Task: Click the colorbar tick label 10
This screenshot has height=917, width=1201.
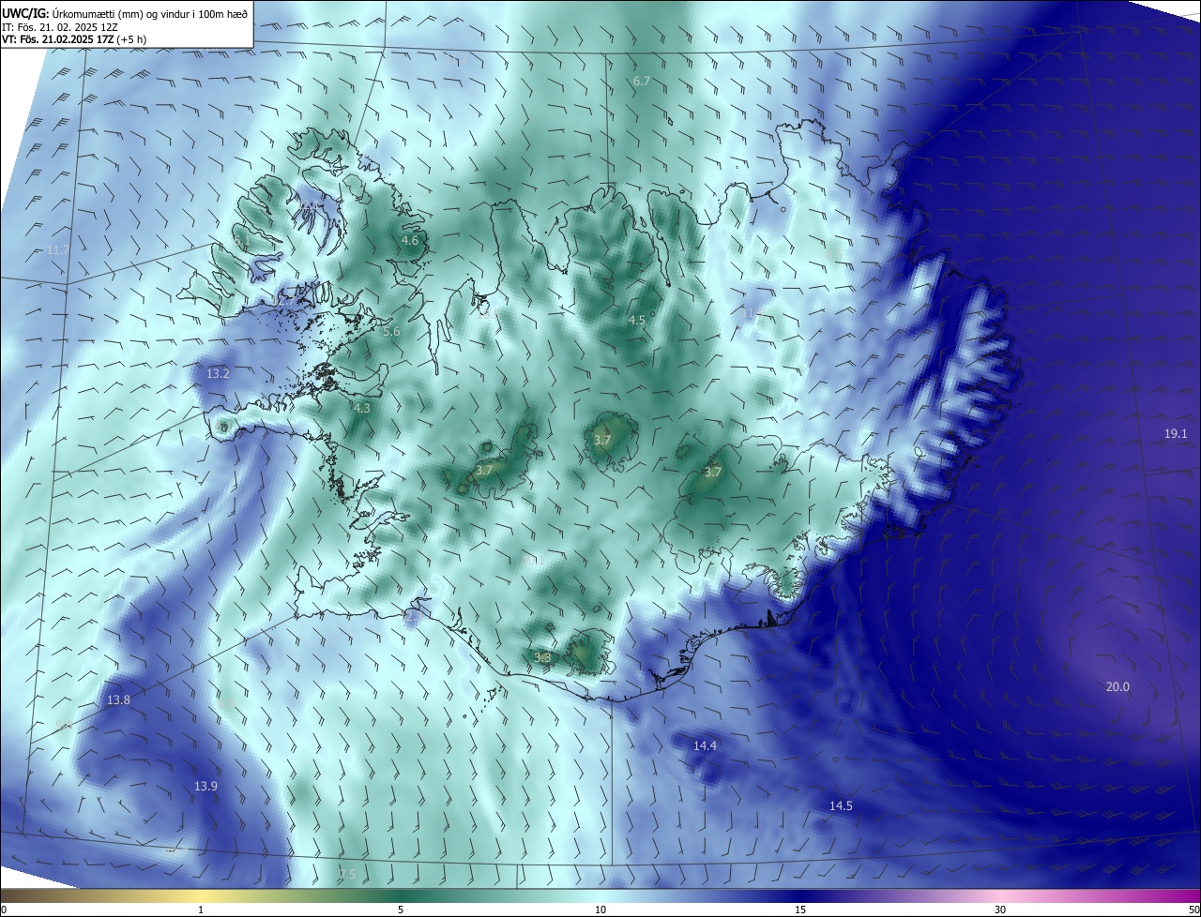Action: coord(600,909)
